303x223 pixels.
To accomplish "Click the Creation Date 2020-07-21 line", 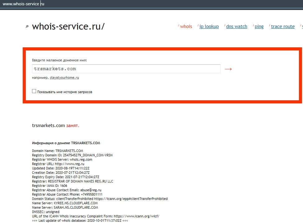I will click(61, 173).
